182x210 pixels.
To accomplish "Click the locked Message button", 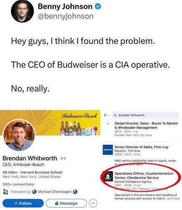I will (66, 203).
